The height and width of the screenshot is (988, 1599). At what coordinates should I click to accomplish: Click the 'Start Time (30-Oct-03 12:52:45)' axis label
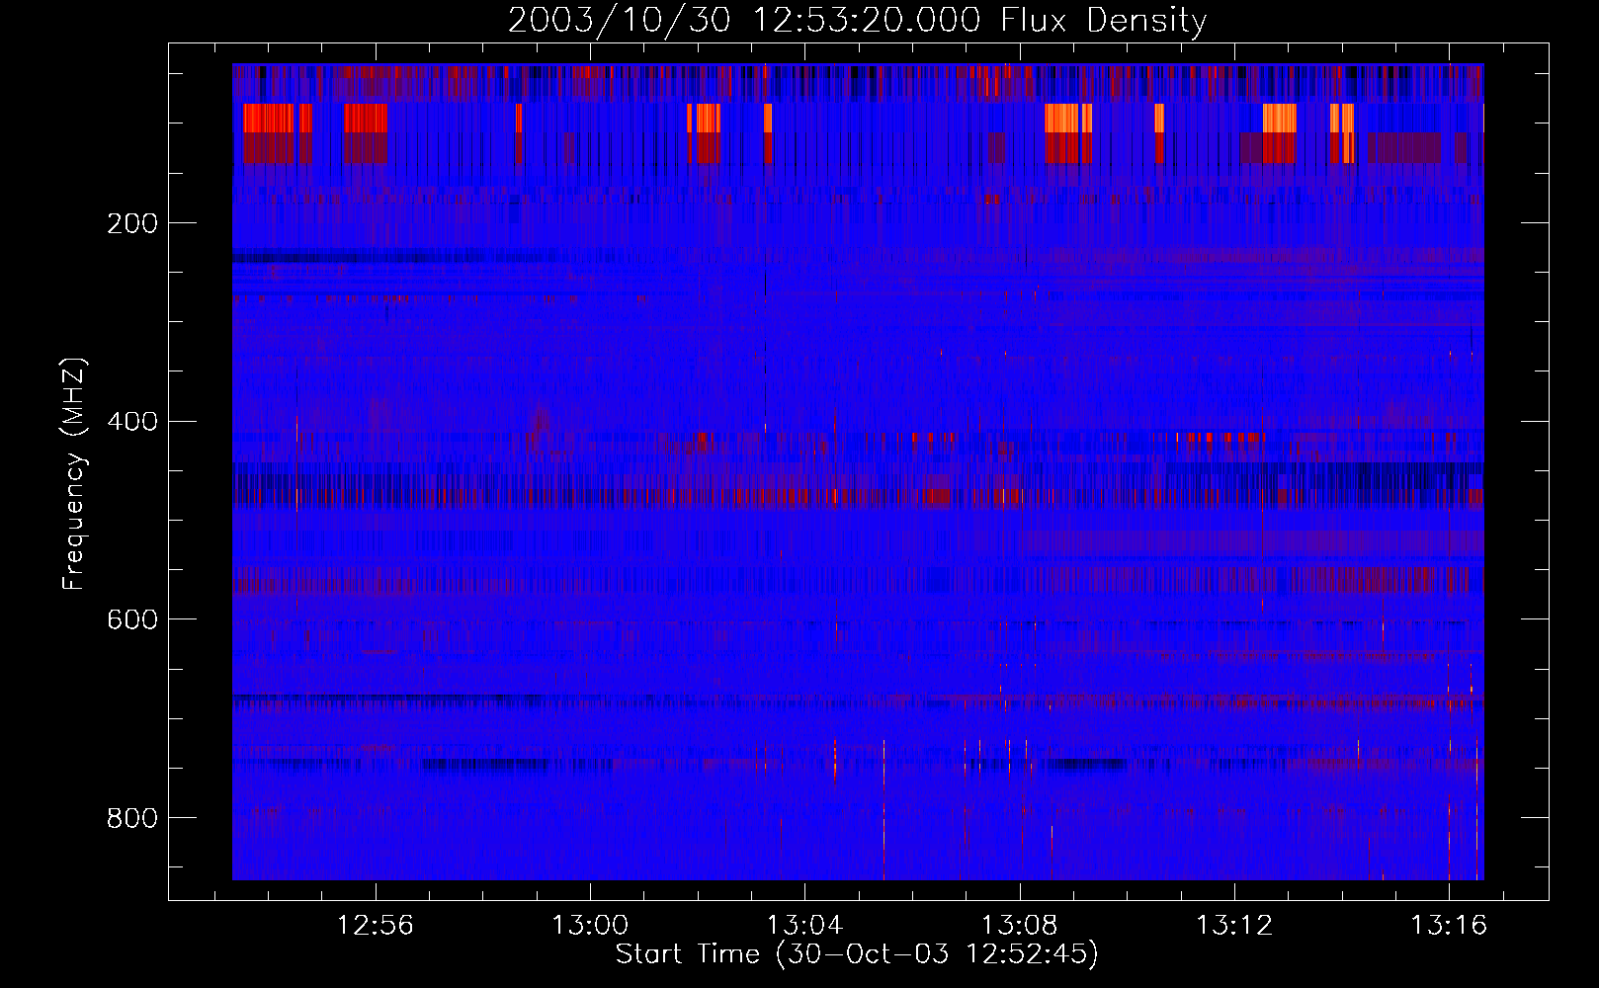(857, 954)
